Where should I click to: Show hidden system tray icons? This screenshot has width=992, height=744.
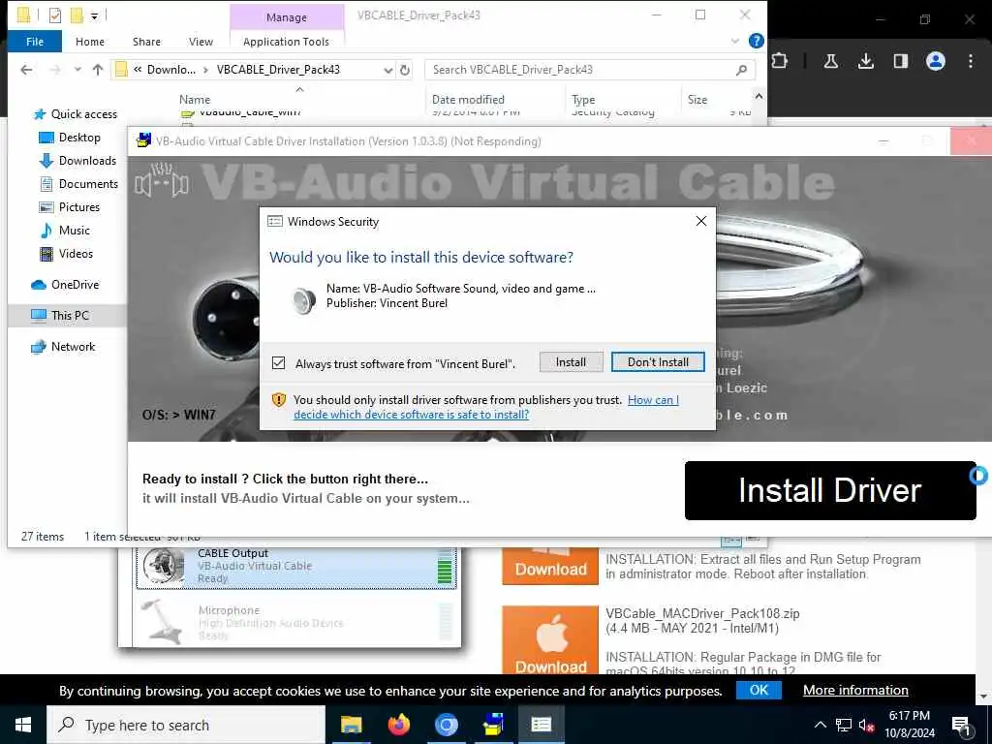[820, 725]
